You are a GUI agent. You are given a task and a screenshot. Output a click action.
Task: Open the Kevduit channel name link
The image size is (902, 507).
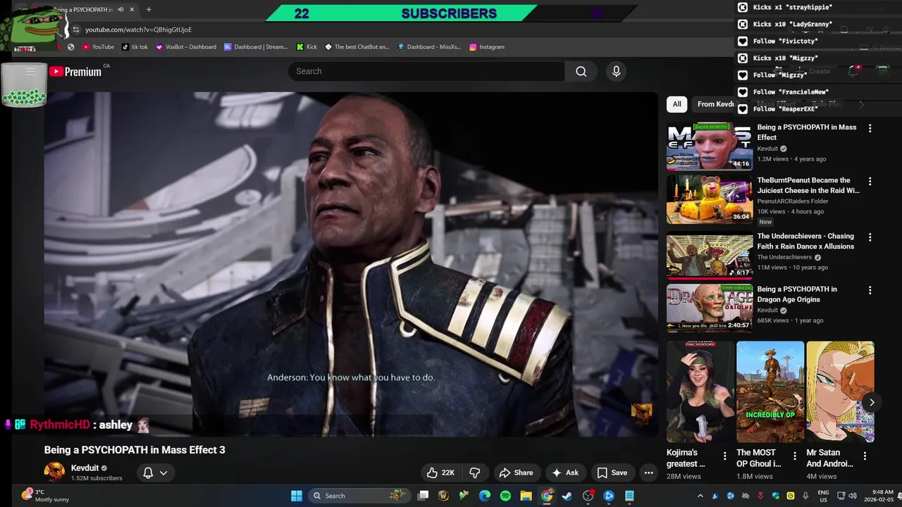tap(85, 468)
